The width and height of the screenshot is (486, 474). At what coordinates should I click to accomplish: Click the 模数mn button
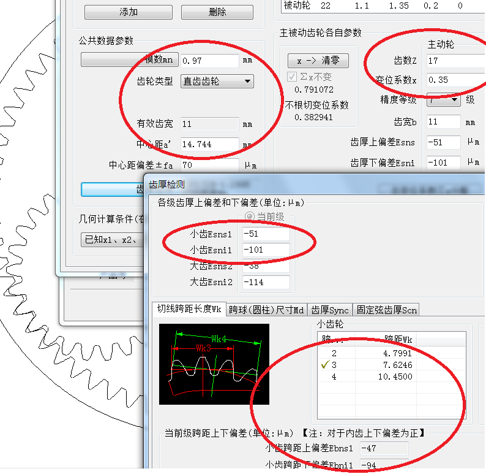(130, 59)
